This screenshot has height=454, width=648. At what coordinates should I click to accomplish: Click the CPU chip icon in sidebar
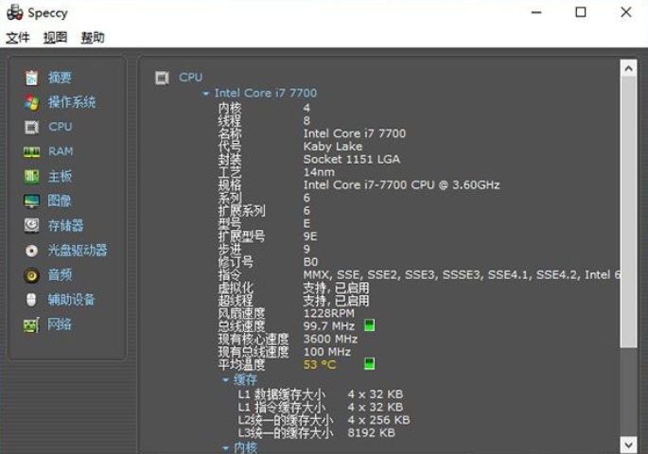(x=32, y=127)
